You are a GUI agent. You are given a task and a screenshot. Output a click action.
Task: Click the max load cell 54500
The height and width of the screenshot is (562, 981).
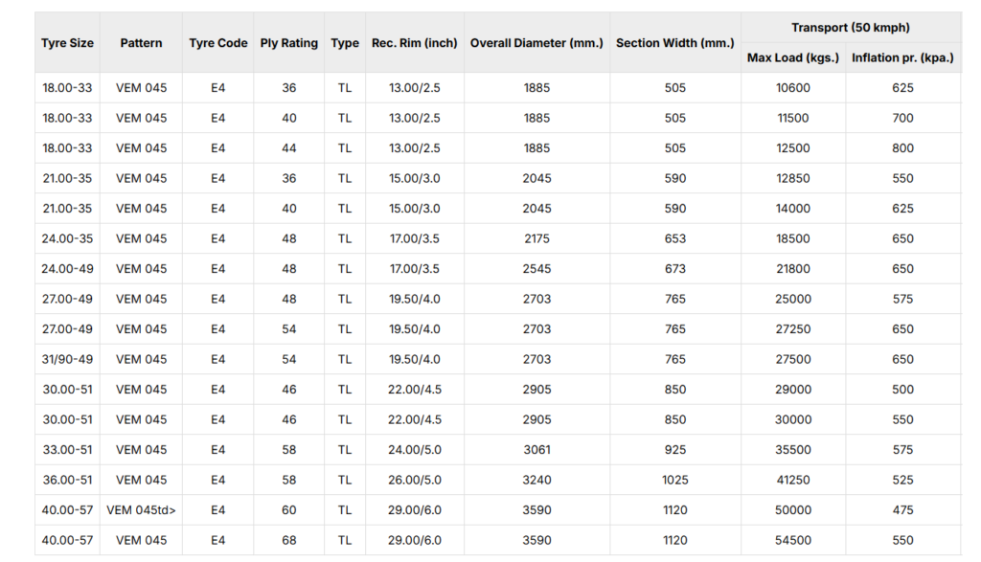(793, 540)
